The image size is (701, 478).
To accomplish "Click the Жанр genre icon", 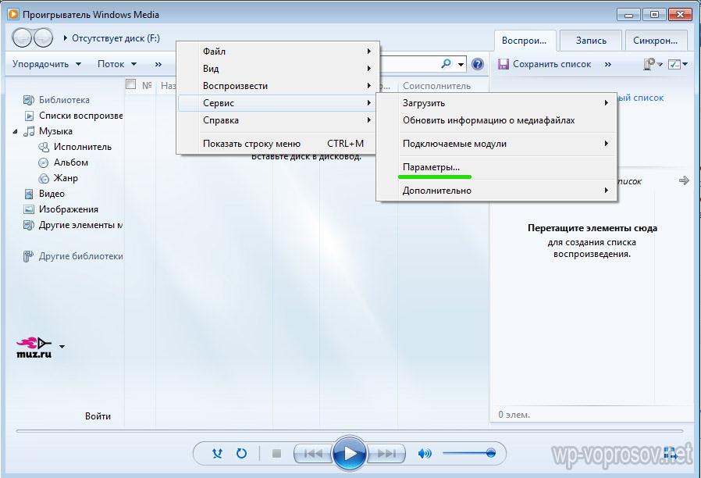I will click(x=44, y=178).
